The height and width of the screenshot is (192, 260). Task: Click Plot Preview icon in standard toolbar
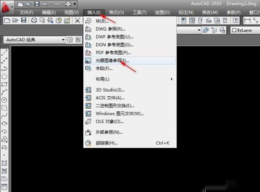(x=42, y=20)
